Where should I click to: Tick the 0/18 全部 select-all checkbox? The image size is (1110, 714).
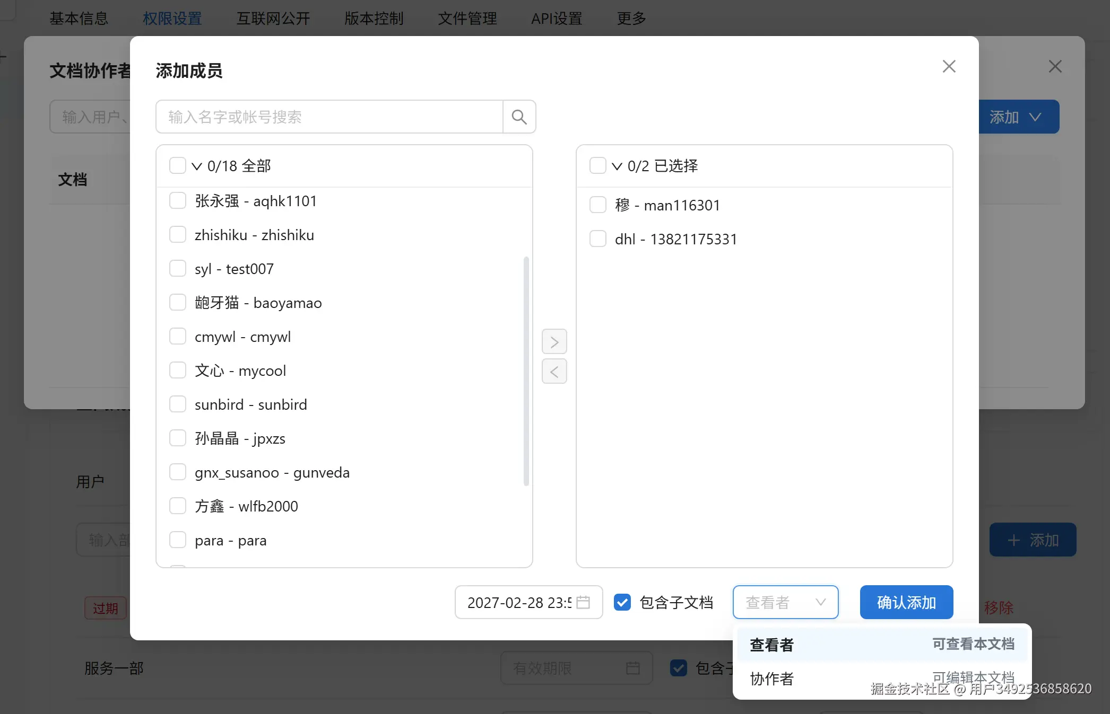(178, 165)
